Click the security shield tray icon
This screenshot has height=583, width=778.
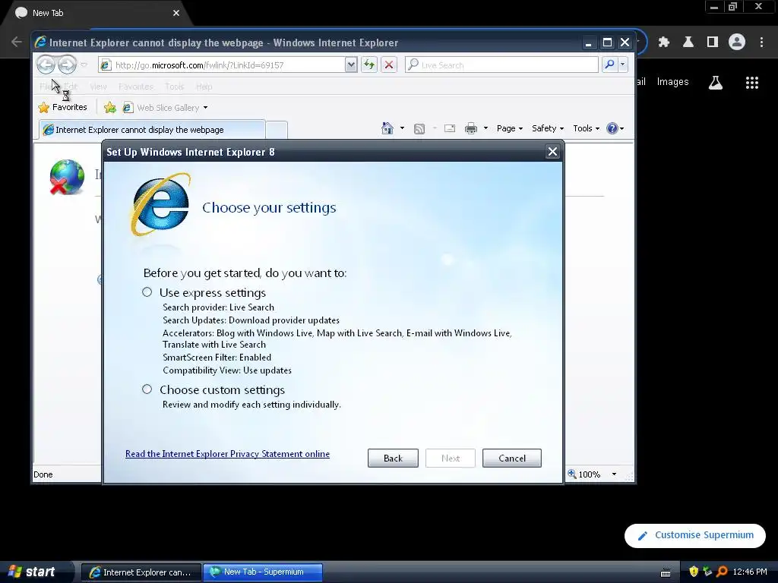coord(694,572)
